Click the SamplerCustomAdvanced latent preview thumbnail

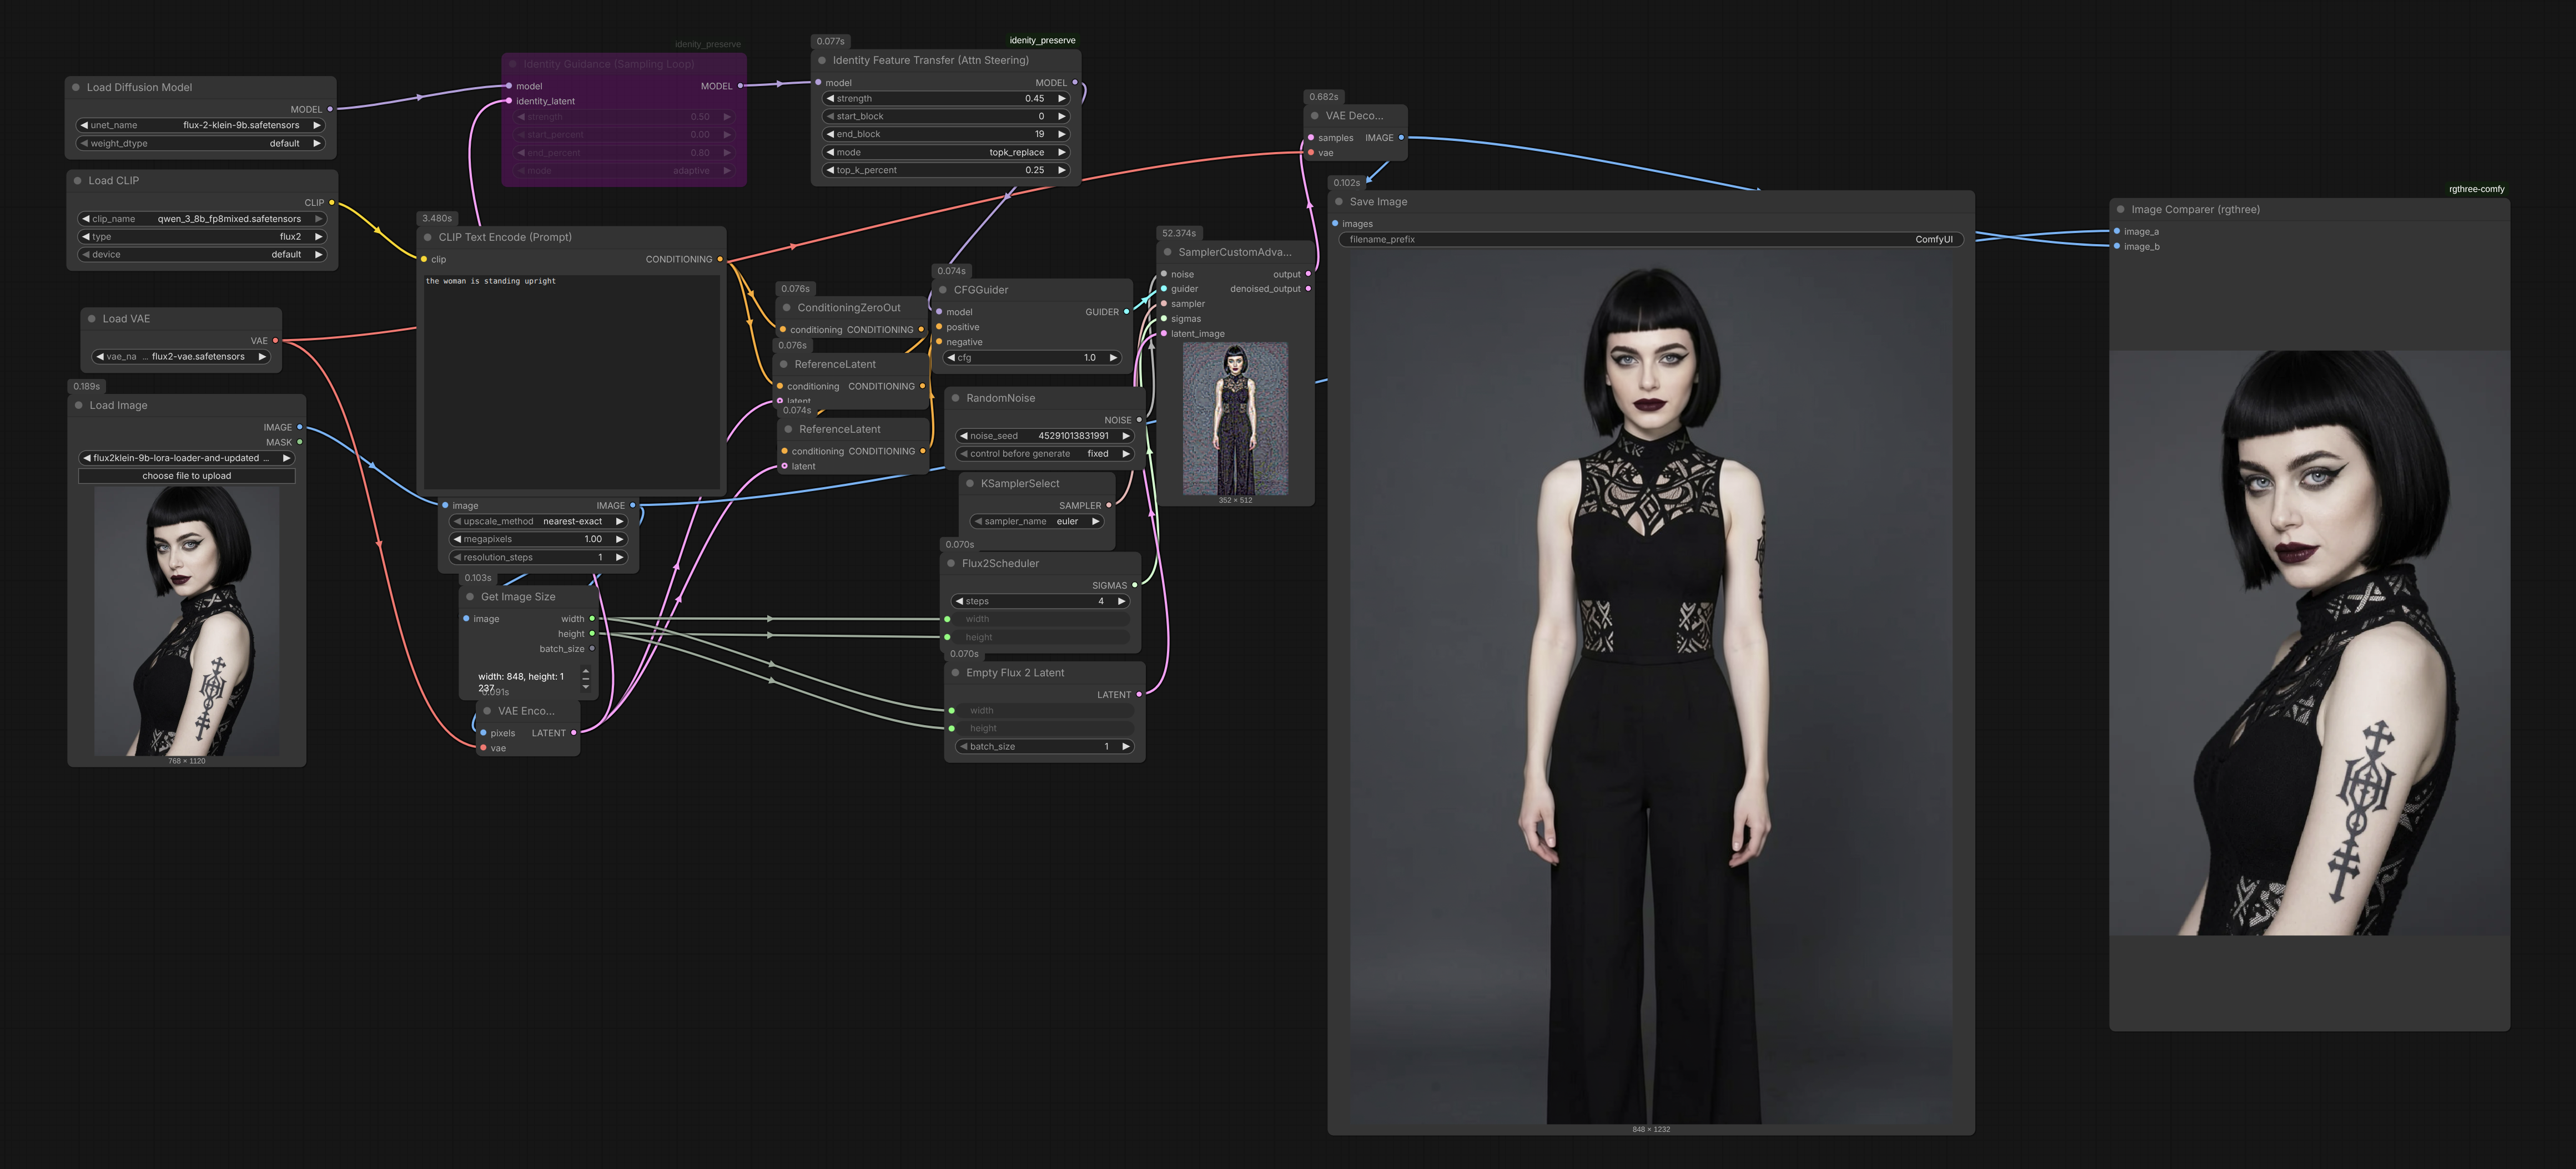tap(1235, 419)
